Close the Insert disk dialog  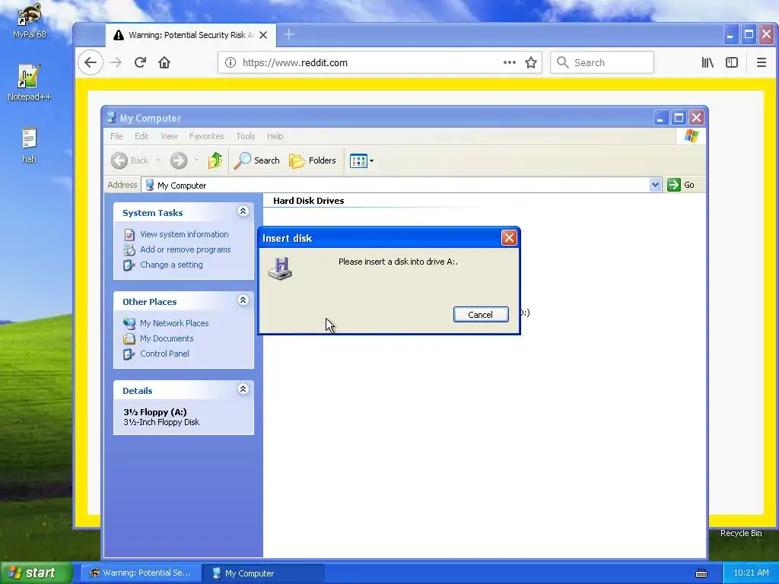coord(509,238)
